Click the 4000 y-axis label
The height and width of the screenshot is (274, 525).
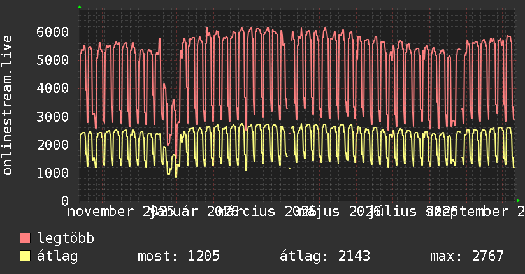pos(53,89)
